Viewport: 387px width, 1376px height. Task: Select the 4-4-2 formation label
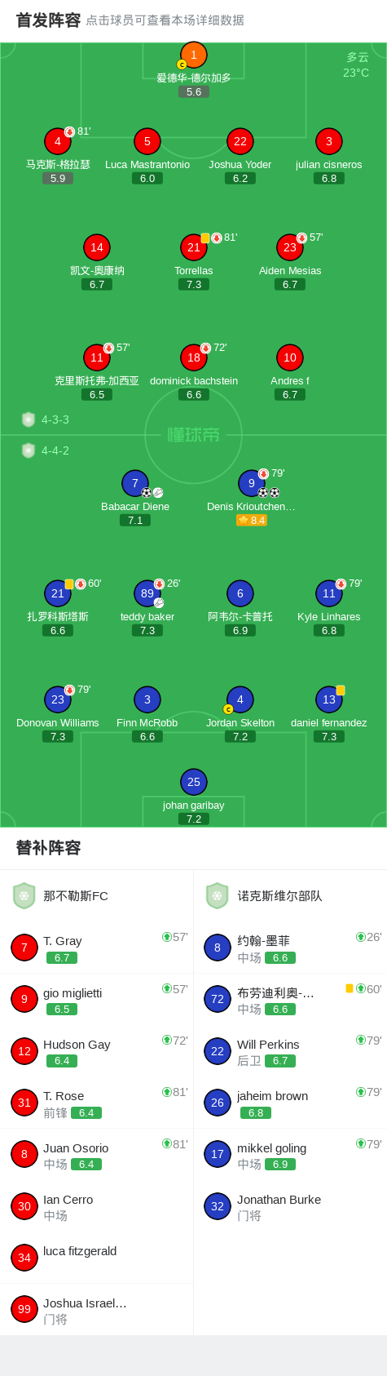pyautogui.click(x=55, y=451)
